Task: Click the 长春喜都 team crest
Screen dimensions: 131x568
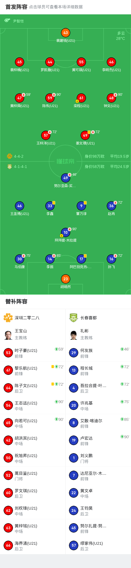Action: [74, 318]
